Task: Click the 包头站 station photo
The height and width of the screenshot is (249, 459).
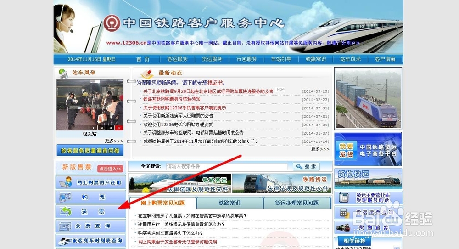Action: tap(90, 105)
